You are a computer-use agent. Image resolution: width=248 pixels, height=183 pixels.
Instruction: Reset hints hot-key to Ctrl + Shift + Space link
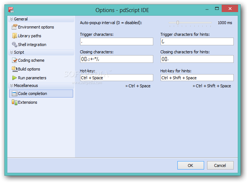tap(212, 86)
